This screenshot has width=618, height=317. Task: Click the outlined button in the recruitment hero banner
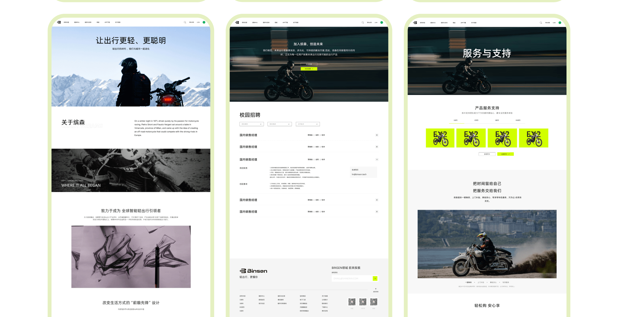pyautogui.click(x=309, y=64)
